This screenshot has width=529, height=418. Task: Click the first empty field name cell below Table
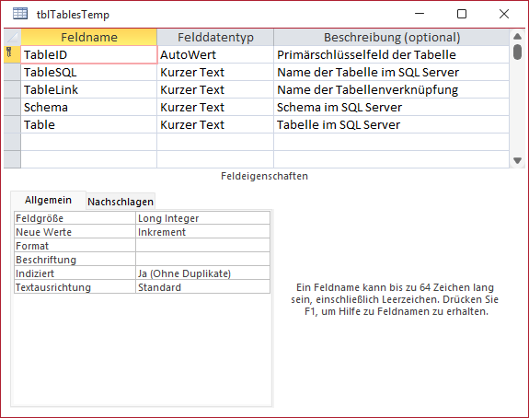pos(89,142)
